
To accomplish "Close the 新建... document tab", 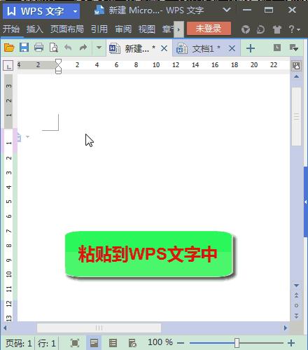I will pos(164,48).
